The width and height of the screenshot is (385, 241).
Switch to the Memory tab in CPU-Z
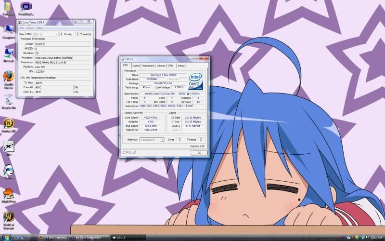point(161,66)
